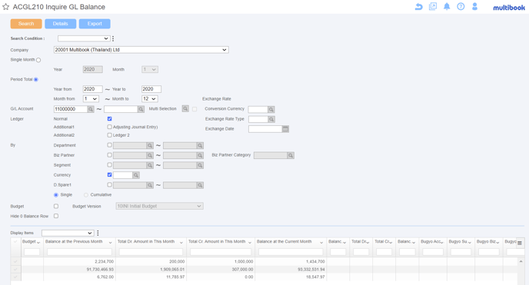Enable Ledger 2 checkbox
Viewport: 529px width, 285px height.
click(x=109, y=135)
